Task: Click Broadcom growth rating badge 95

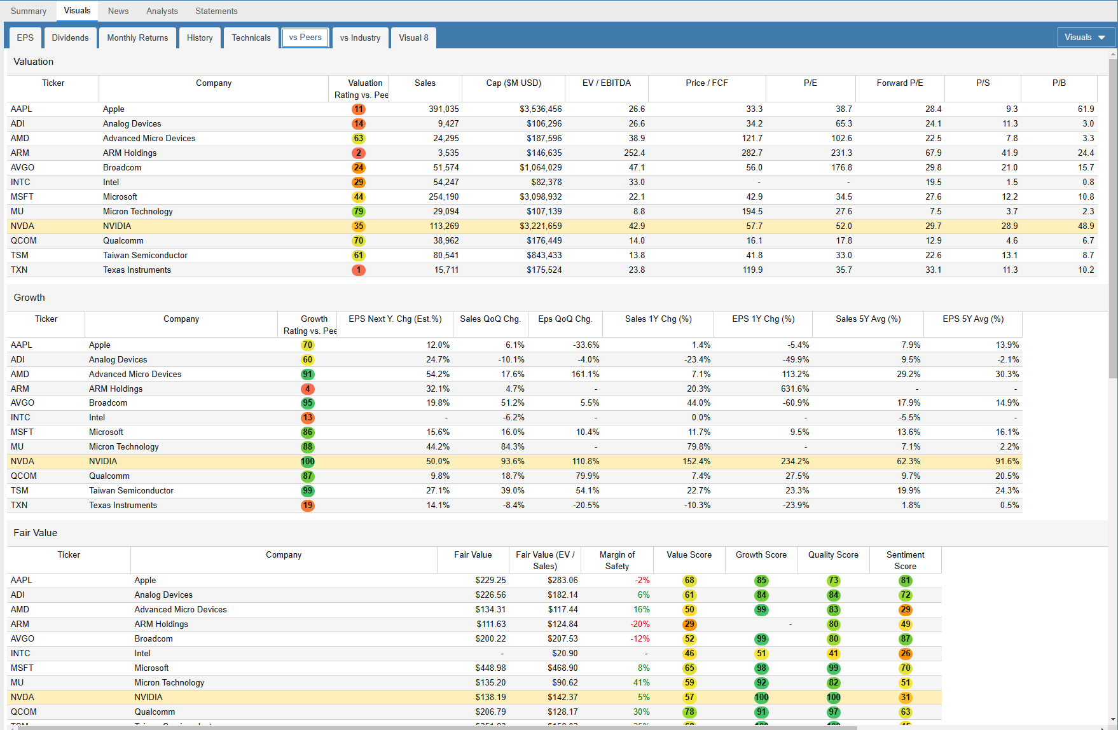Action: tap(308, 403)
